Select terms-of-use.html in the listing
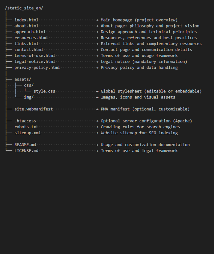This screenshot has width=214, height=254. [35, 55]
